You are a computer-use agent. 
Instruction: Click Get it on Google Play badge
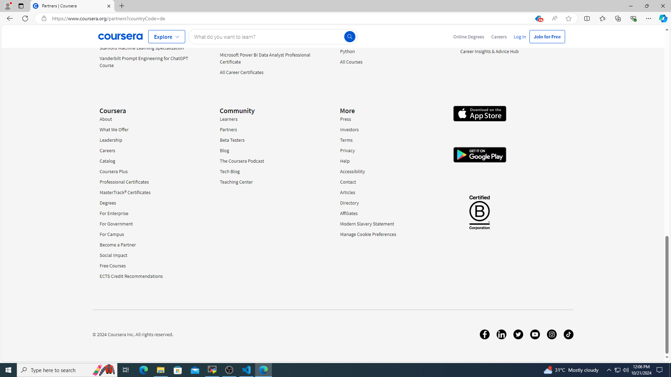[479, 155]
